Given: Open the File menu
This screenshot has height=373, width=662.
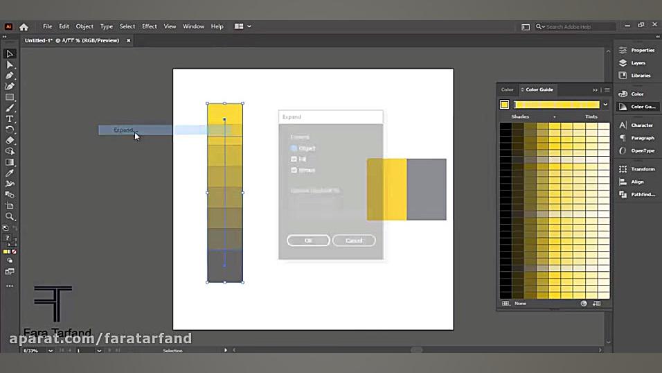Looking at the screenshot, I should (x=47, y=26).
